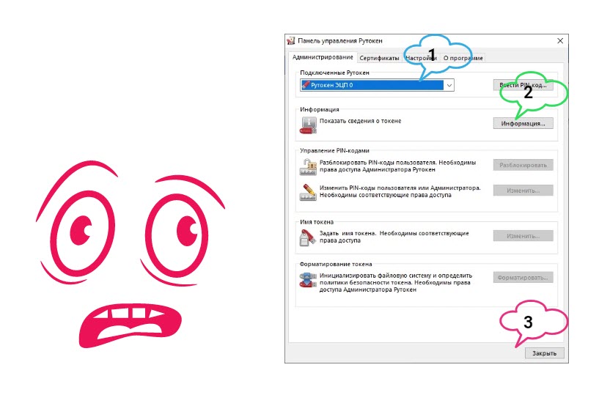610x395 pixels.
Task: Click the token icon in the Рутокен ЭЦП 0 combo box
Action: pos(306,85)
